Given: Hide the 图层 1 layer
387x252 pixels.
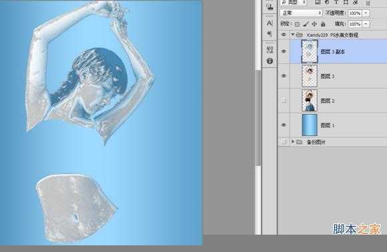Looking at the screenshot, I should 284,125.
